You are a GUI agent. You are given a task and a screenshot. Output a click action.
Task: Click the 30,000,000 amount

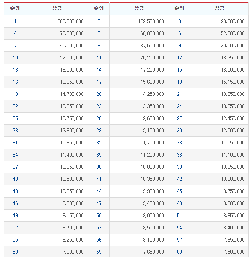233,46
